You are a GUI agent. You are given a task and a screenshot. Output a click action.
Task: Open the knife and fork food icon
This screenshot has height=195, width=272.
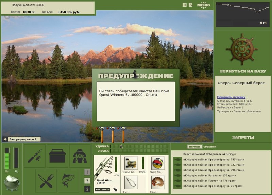pos(46,181)
